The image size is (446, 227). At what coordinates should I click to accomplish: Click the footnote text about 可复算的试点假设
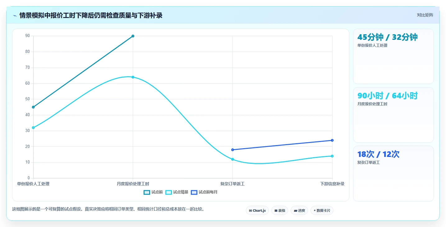[x=108, y=209]
